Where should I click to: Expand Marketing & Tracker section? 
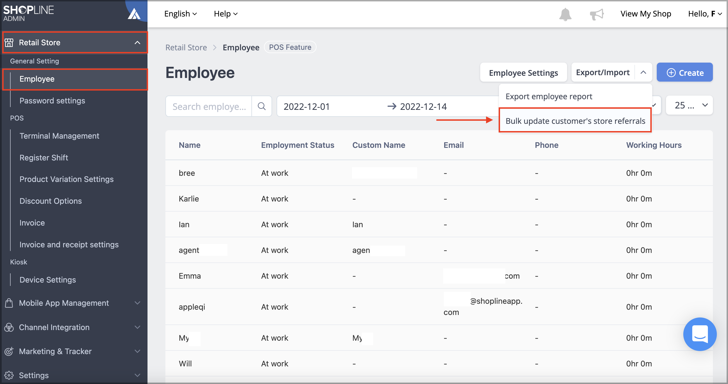pyautogui.click(x=137, y=351)
